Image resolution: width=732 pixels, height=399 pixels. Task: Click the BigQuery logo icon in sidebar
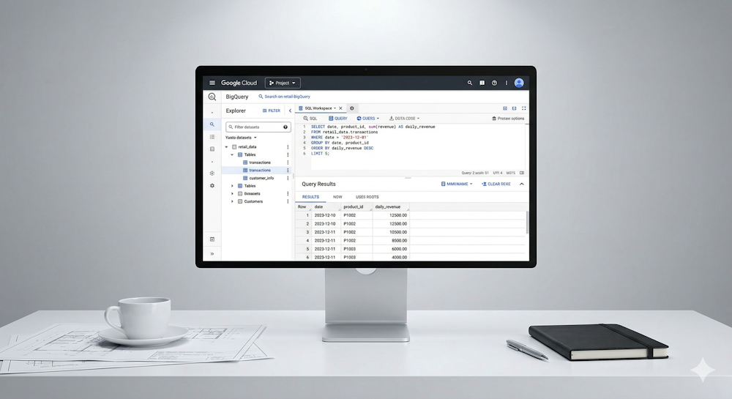(212, 97)
